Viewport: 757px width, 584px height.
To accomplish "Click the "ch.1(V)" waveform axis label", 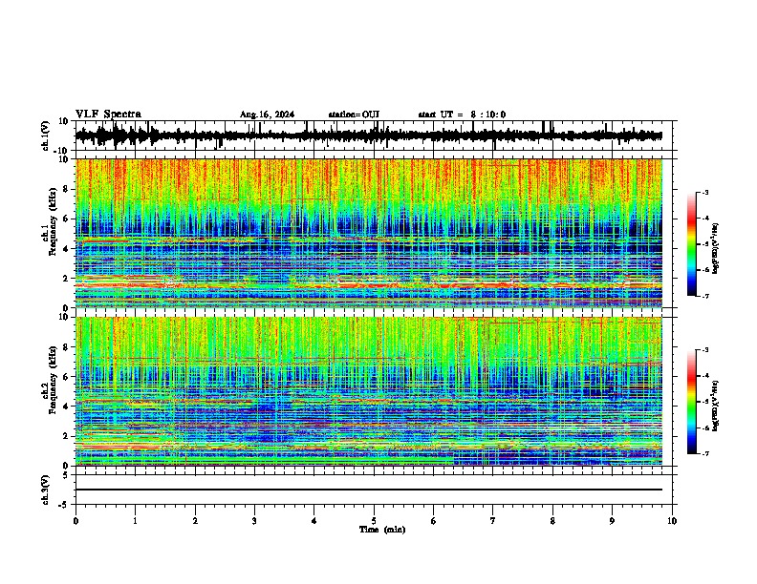I will (46, 136).
